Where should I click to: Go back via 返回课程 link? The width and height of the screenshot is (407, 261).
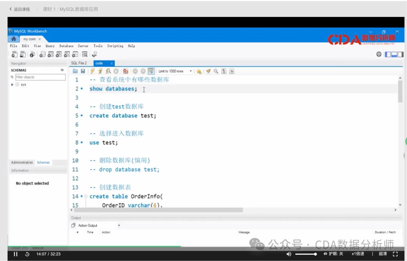pyautogui.click(x=20, y=9)
